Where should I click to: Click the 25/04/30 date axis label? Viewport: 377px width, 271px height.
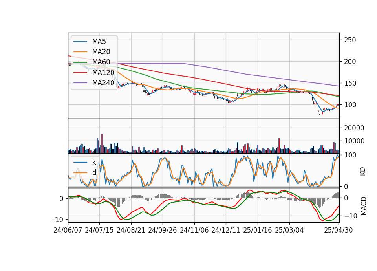click(339, 230)
